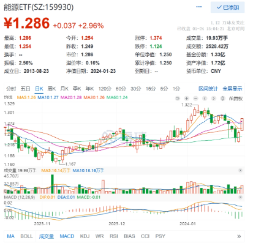Click the 1.167 low price marker
Screen dimensions: 253x243
70,164
